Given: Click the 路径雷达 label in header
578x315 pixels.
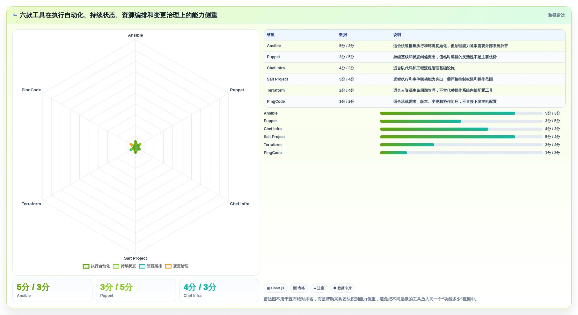Looking at the screenshot, I should click(x=556, y=15).
